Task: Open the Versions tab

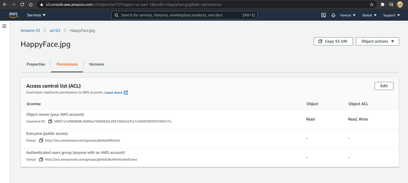Action: pyautogui.click(x=96, y=64)
